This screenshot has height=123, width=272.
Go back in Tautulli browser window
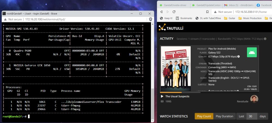click(161, 12)
